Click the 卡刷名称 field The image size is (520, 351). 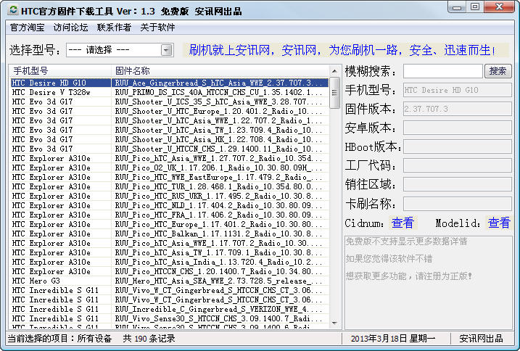click(x=458, y=204)
